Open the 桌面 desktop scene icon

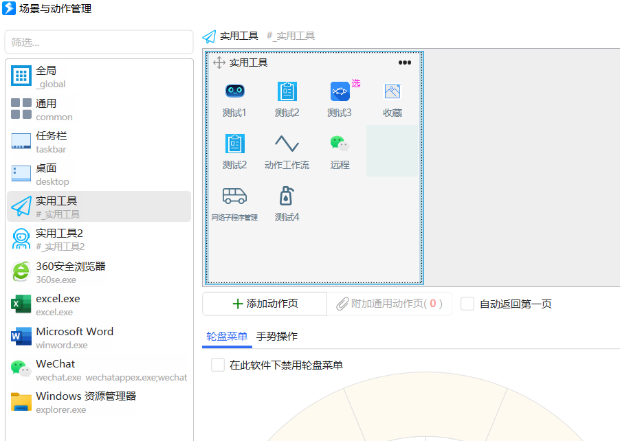21,174
